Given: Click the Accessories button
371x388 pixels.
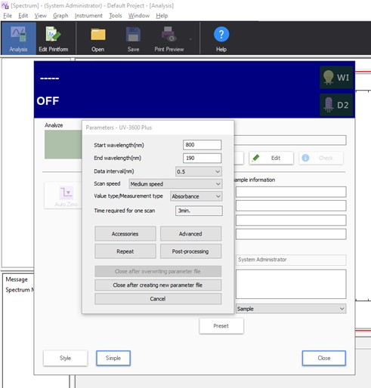Looking at the screenshot, I should tap(125, 234).
